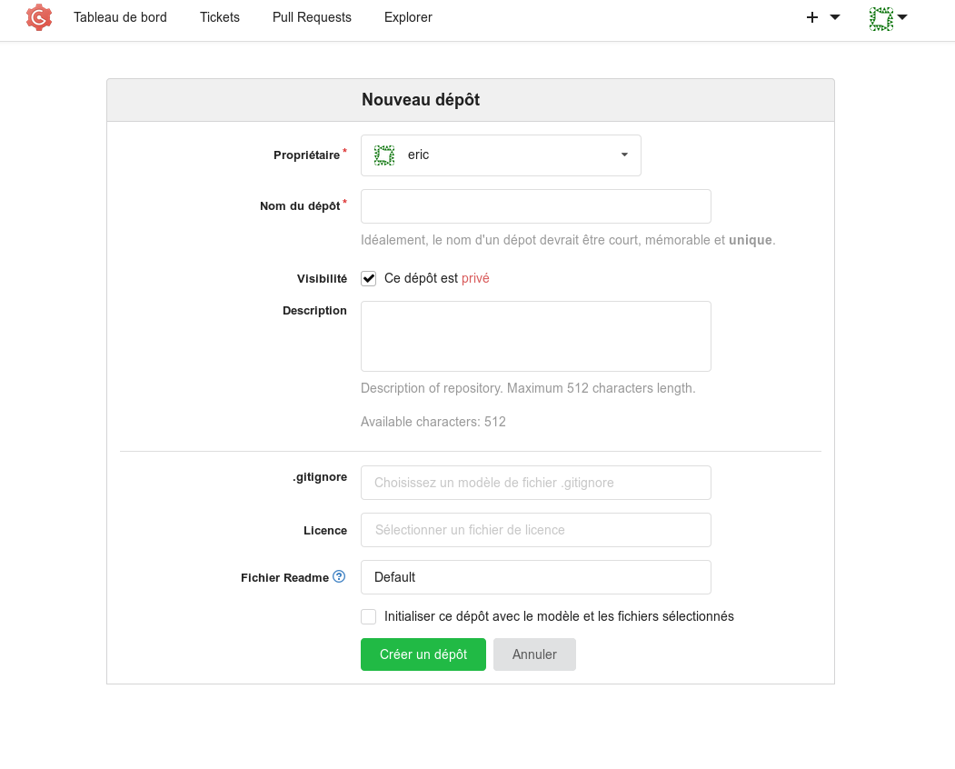Screen dimensions: 955x769
Task: Open the Licence file dropdown
Action: [535, 530]
